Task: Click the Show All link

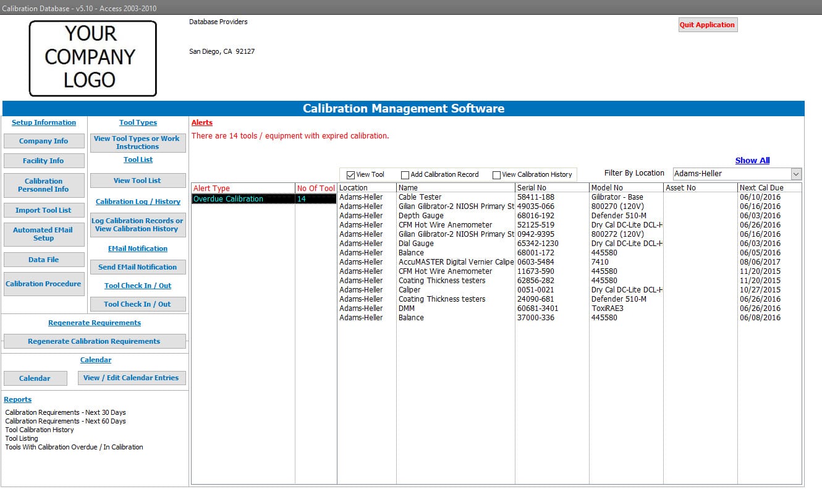Action: point(752,160)
